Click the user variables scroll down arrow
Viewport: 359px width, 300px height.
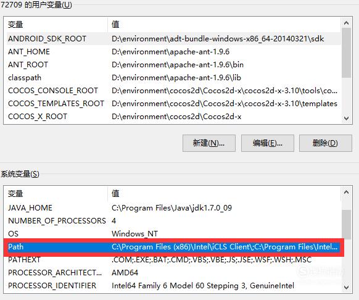(x=347, y=119)
